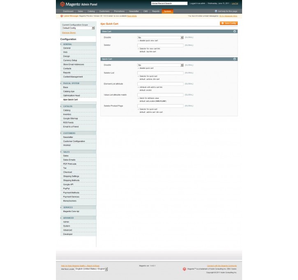Screen dimensions: 298x280
Task: Click the Element List attribute field
Action: [x=160, y=84]
